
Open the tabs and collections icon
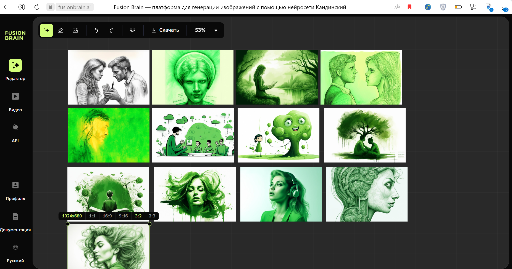click(x=473, y=7)
